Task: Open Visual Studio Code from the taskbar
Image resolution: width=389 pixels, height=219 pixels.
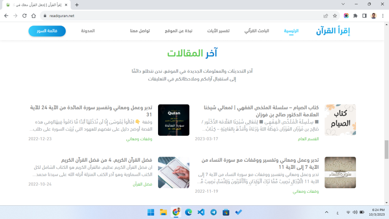Action: (201, 212)
